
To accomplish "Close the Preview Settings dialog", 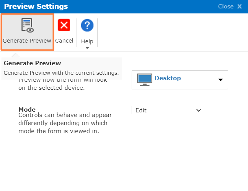I will click(230, 7).
